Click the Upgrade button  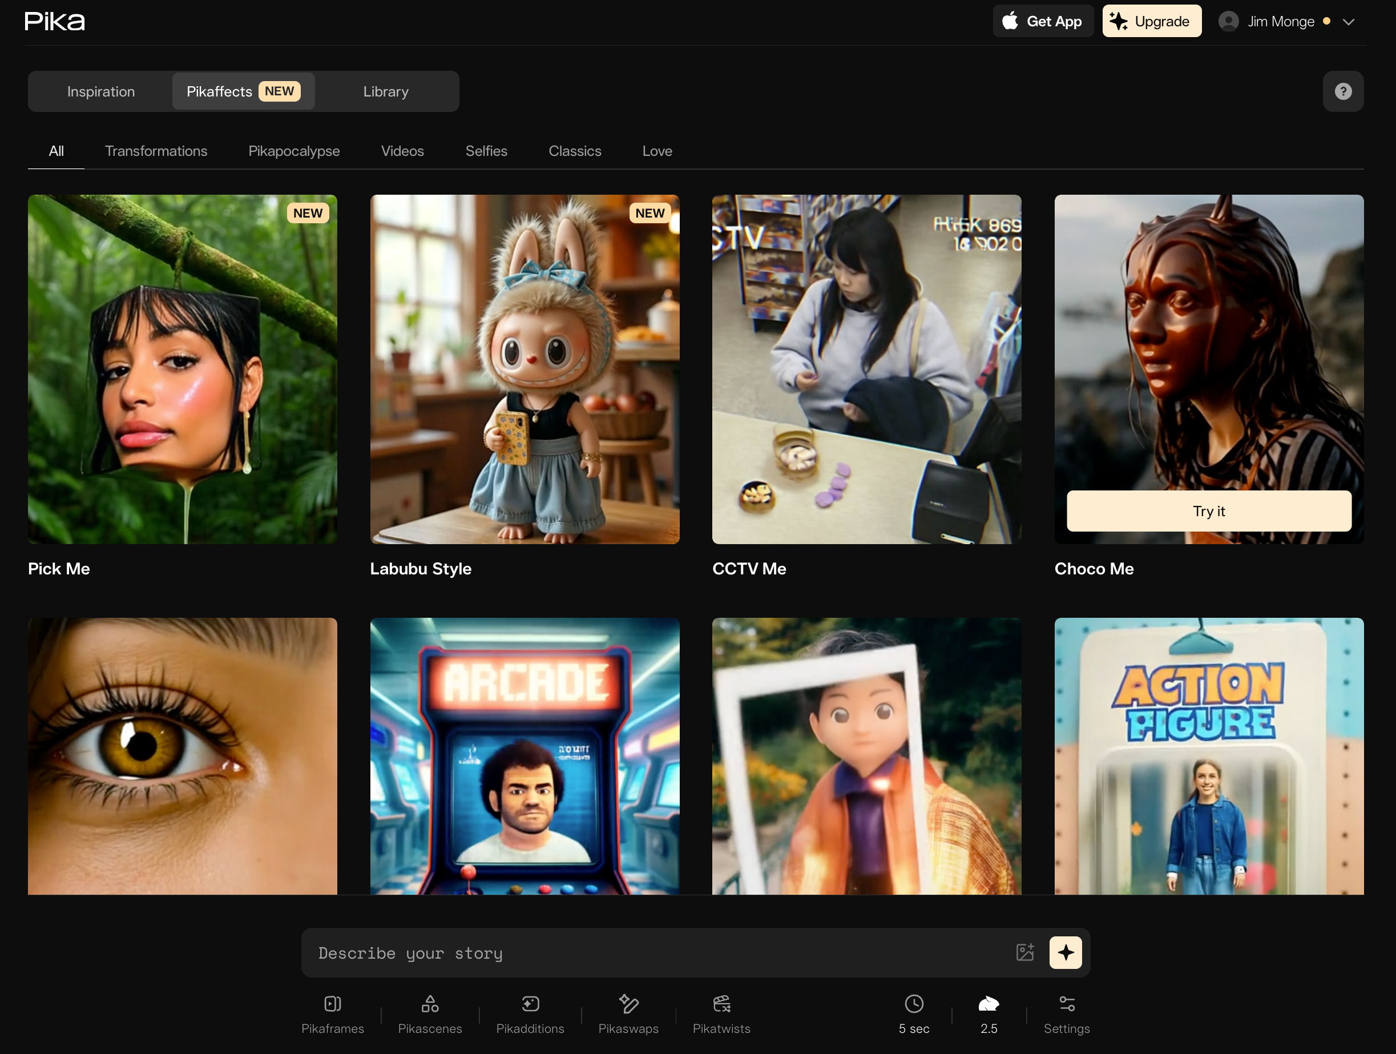click(1151, 22)
